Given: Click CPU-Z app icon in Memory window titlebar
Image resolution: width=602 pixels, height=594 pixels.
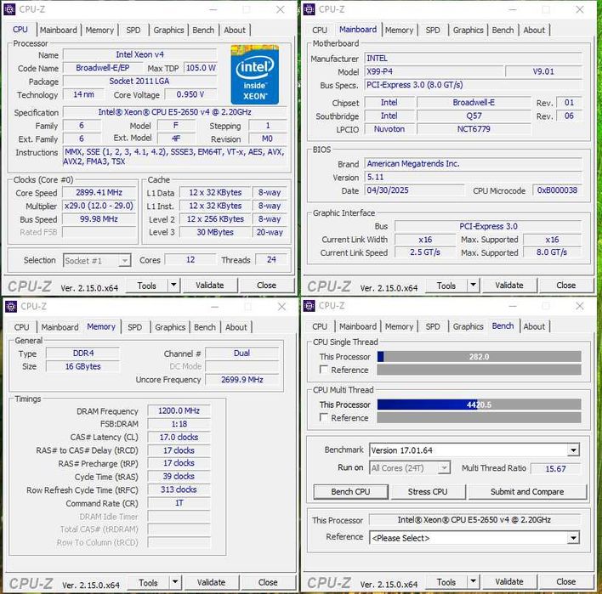Looking at the screenshot, I should click(11, 306).
